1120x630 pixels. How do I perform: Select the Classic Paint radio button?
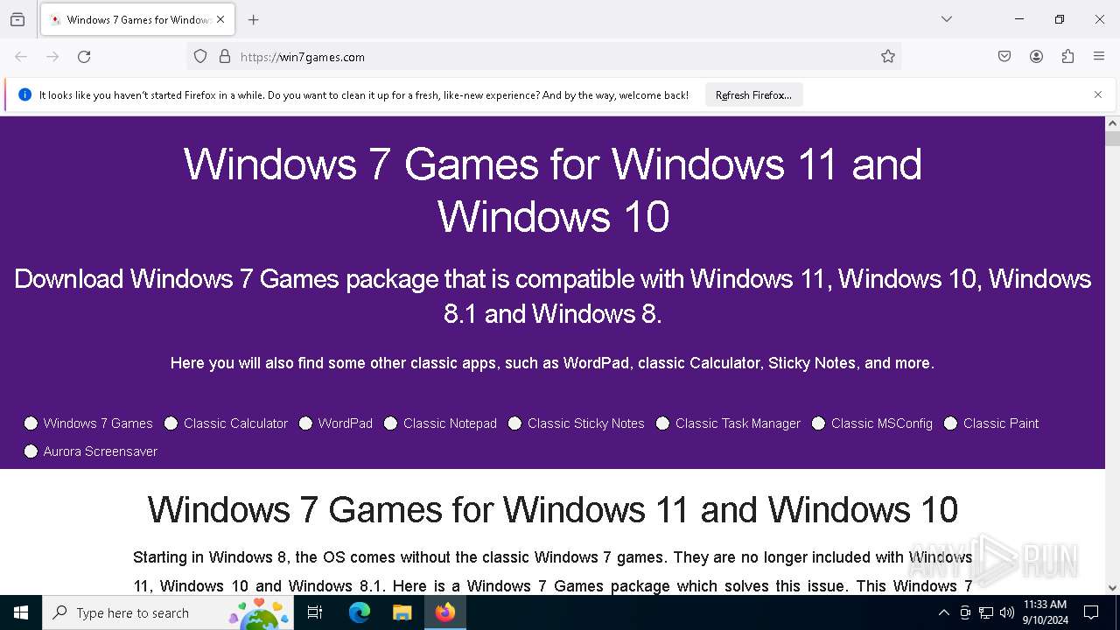click(x=950, y=423)
